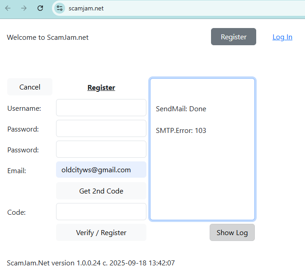Viewport: 305px width, 269px height.
Task: Select the Username input field
Action: (x=101, y=108)
